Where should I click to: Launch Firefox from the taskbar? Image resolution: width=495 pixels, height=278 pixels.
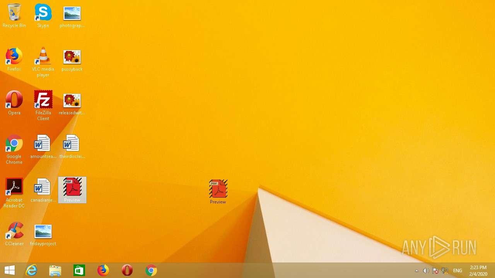click(x=103, y=270)
